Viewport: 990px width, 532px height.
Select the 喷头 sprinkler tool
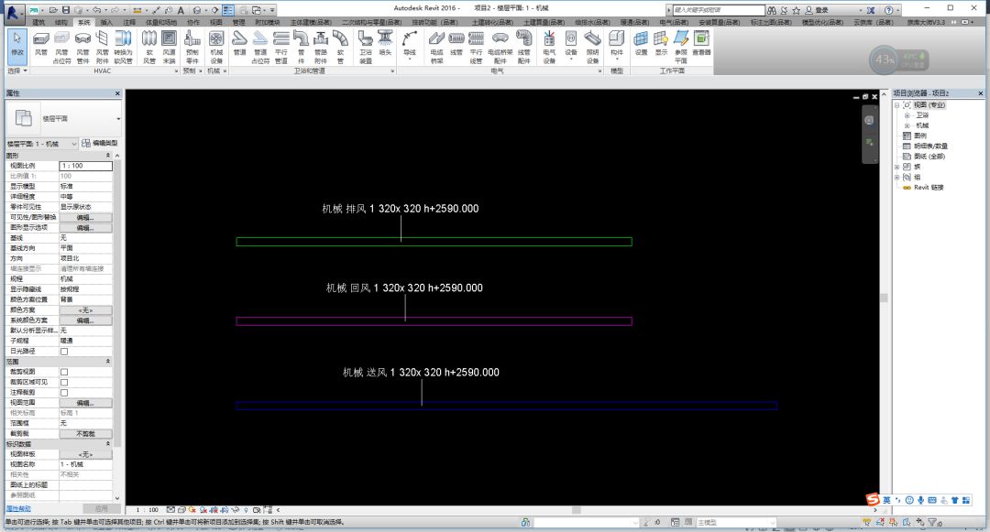pyautogui.click(x=385, y=43)
